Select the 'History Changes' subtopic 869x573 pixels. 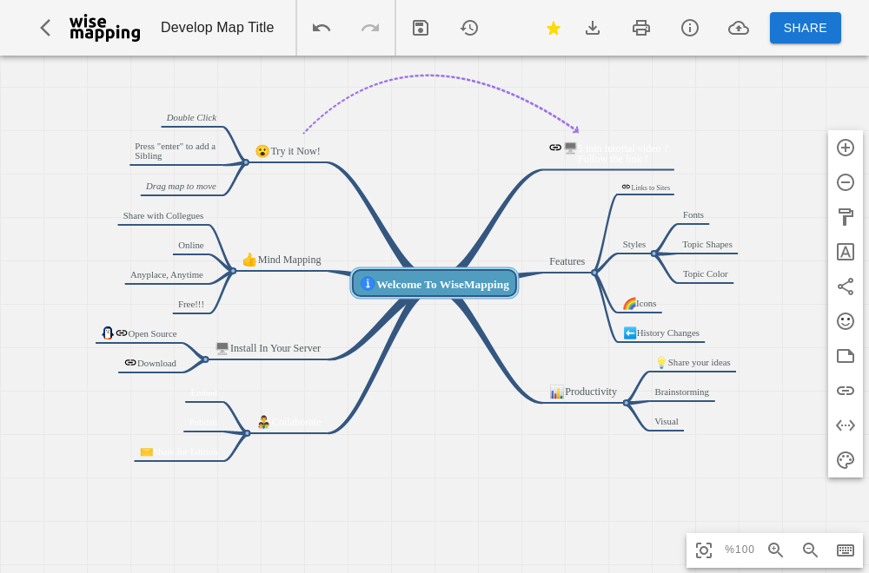pos(661,333)
